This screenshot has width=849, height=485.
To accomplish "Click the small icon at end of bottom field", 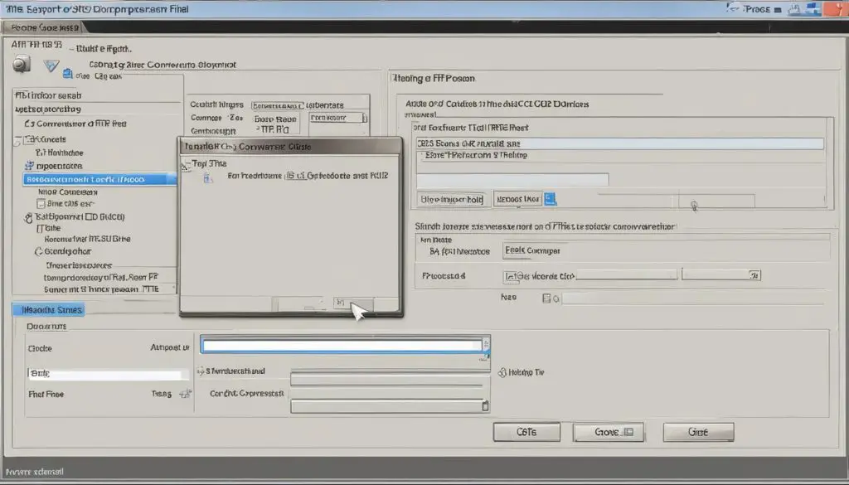I will [485, 405].
